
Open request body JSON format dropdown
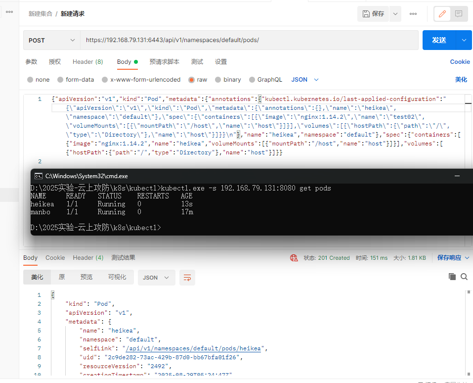(305, 80)
